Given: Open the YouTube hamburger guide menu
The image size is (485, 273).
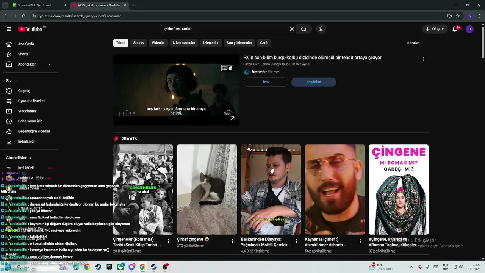Looking at the screenshot, I should point(9,29).
